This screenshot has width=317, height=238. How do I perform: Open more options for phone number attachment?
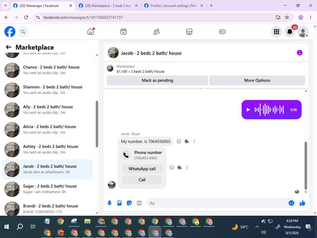pyautogui.click(x=187, y=168)
